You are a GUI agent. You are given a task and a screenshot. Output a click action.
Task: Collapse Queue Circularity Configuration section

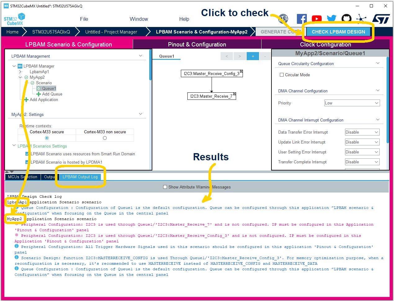pyautogui.click(x=378, y=63)
